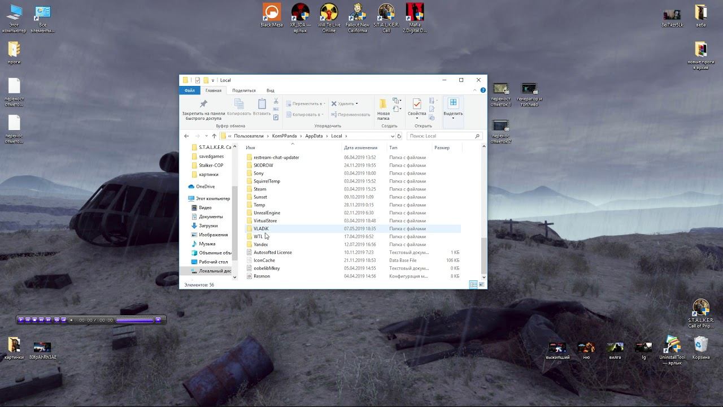Select the Steam folder row

352,189
